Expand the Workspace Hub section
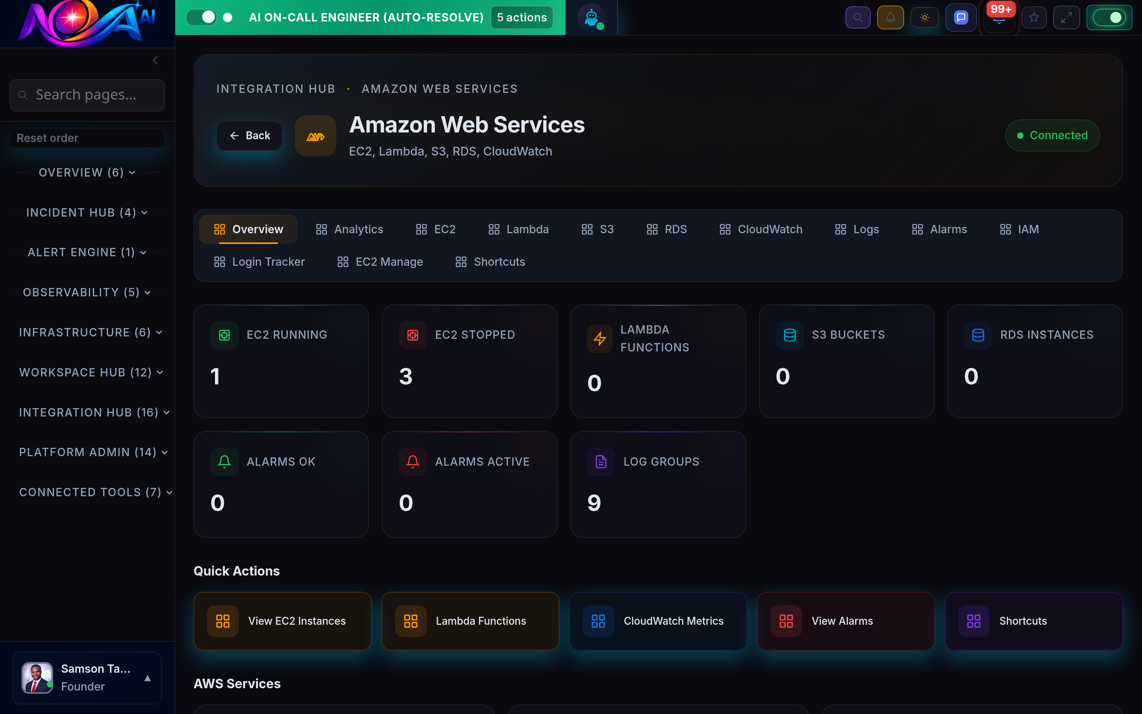1142x714 pixels. coord(90,372)
